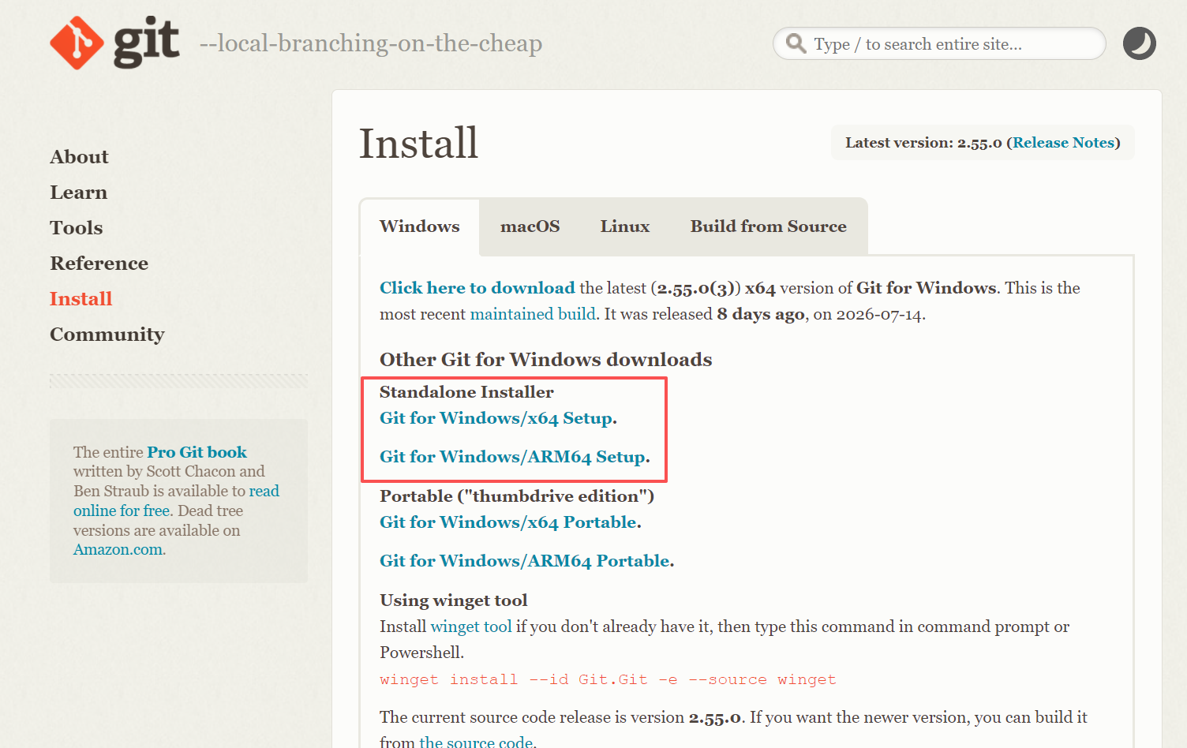The height and width of the screenshot is (748, 1187).
Task: Click the orange Git diamond logo icon
Action: coord(77,43)
